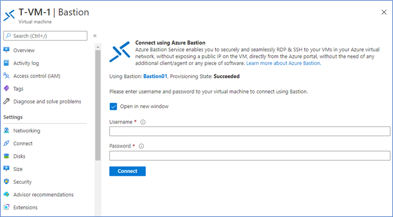Click the Password info tooltip icon
Image resolution: width=393 pixels, height=217 pixels.
141,146
